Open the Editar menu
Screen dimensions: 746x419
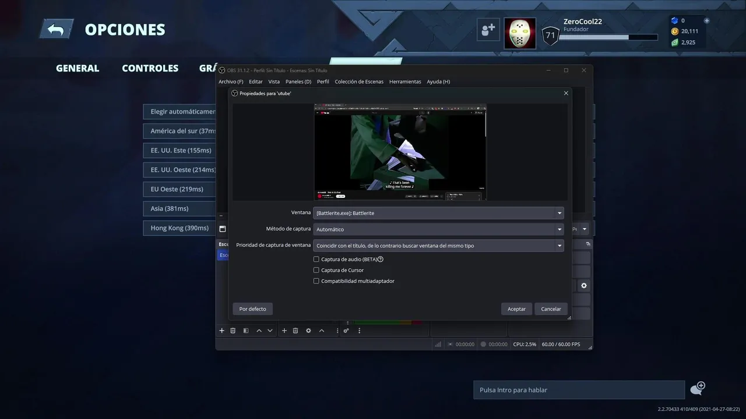(256, 81)
